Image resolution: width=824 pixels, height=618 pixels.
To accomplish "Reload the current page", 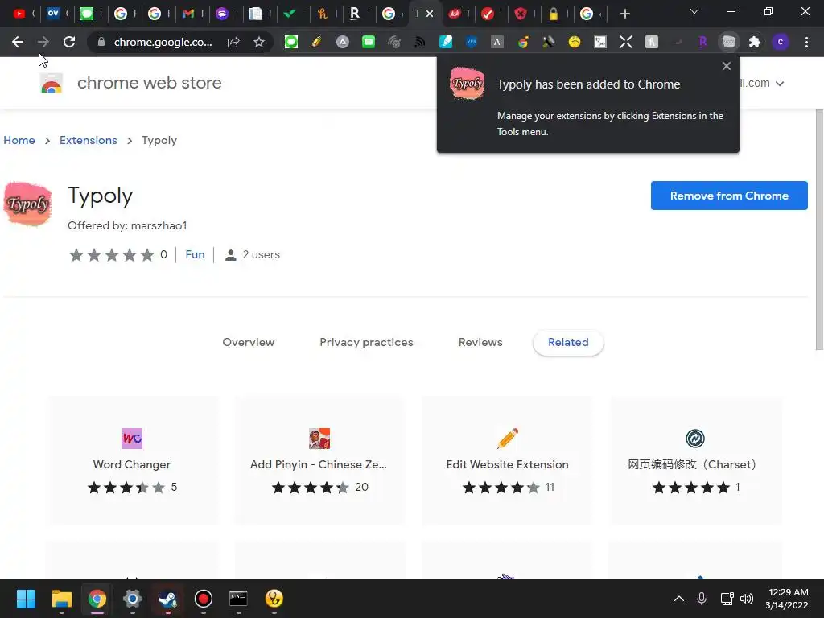I will pos(69,42).
